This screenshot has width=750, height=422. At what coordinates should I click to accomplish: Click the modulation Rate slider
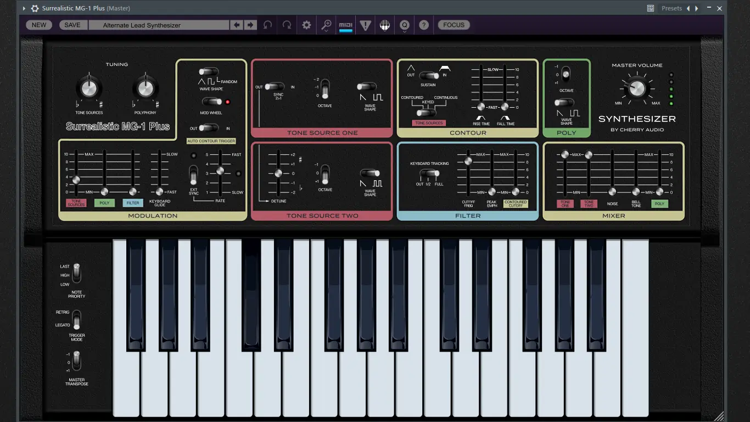(x=220, y=171)
